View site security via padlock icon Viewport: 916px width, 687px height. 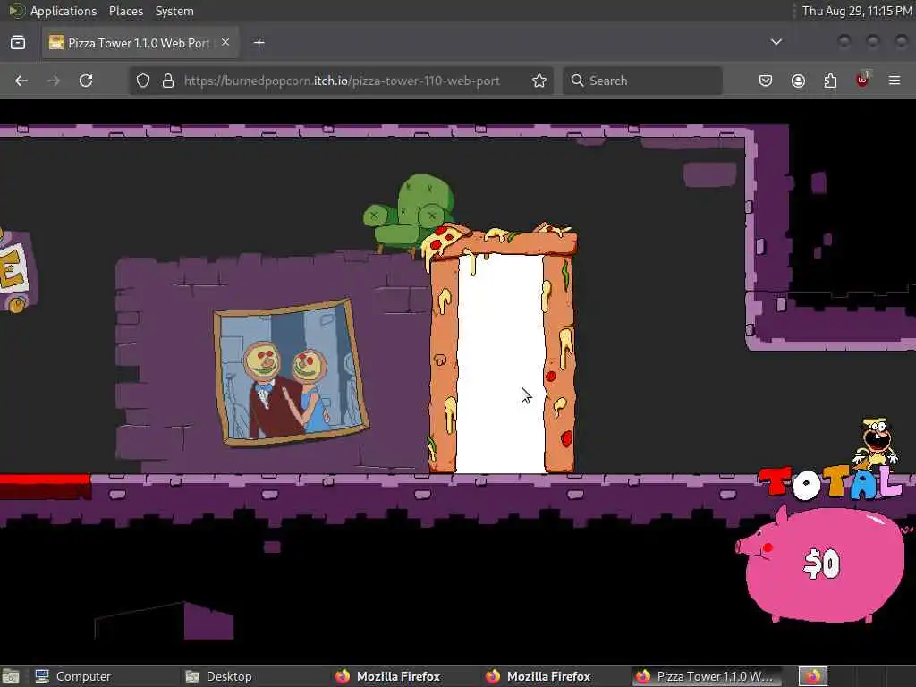168,81
